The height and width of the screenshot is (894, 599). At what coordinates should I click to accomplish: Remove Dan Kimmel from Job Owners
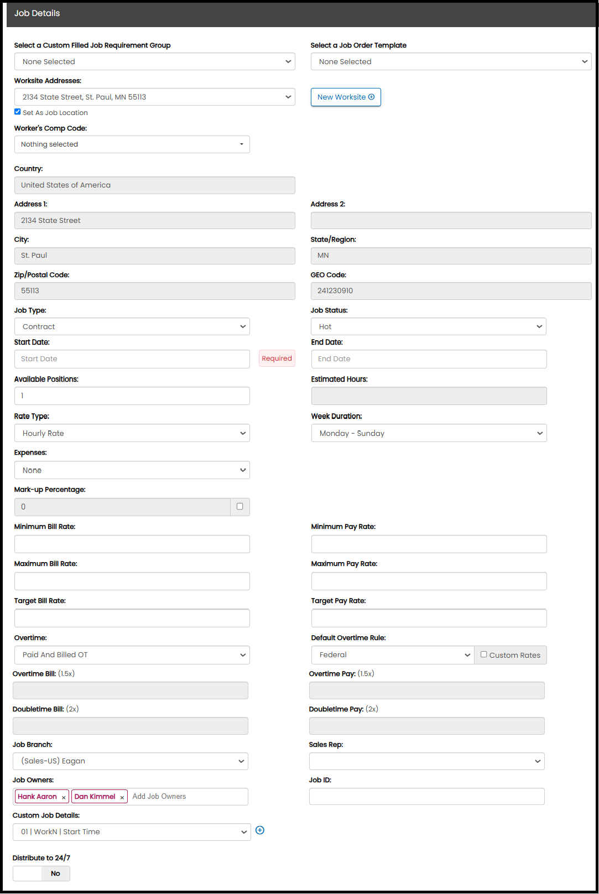tap(122, 797)
